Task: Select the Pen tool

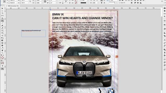Action: pyautogui.click(x=2, y=26)
